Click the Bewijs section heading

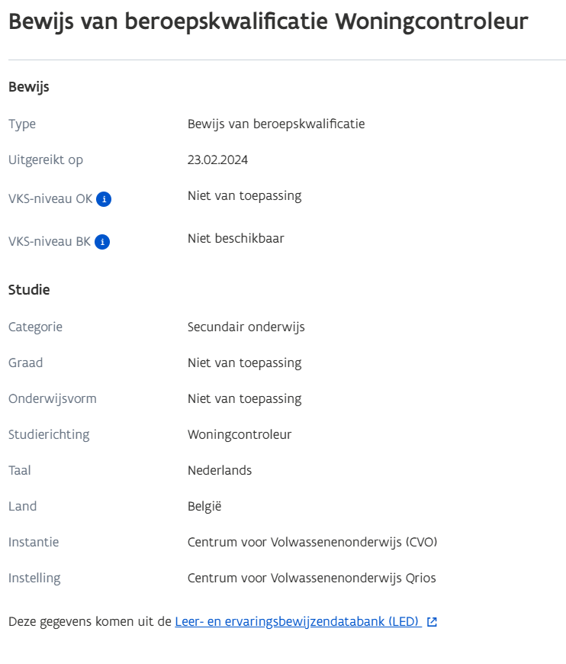point(29,87)
